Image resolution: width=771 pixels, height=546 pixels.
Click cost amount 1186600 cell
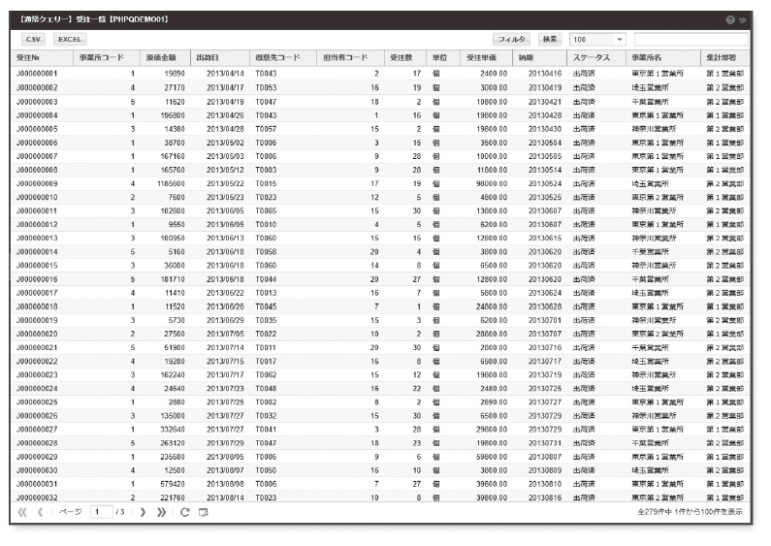(171, 183)
